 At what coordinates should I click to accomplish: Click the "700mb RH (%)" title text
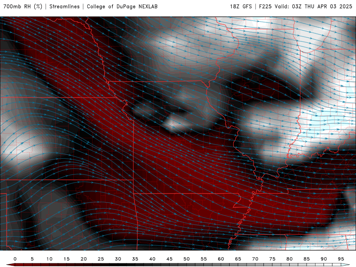[x=23, y=7]
